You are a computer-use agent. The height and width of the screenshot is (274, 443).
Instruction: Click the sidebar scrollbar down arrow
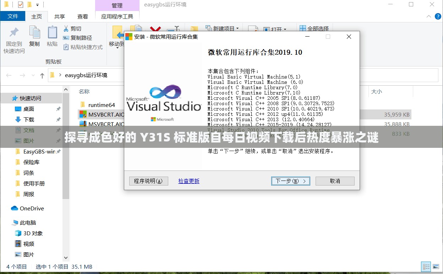(x=66, y=258)
